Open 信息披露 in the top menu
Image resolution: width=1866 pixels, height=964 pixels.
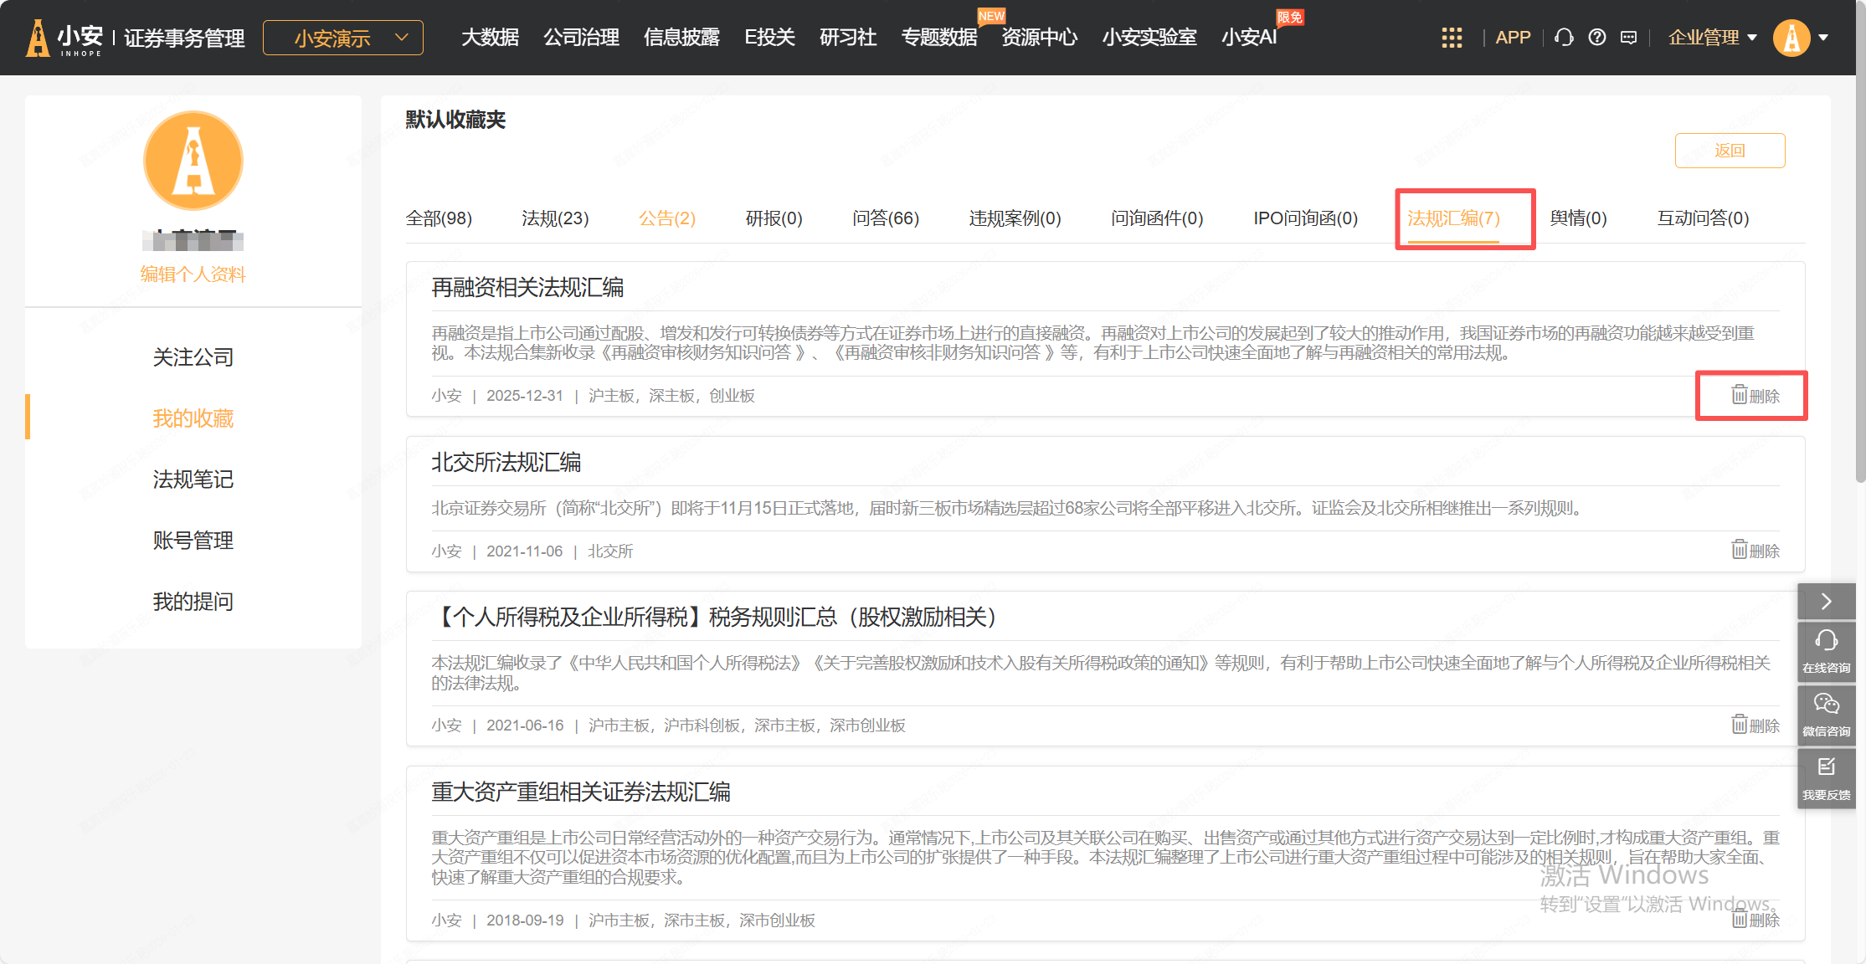[x=681, y=38]
